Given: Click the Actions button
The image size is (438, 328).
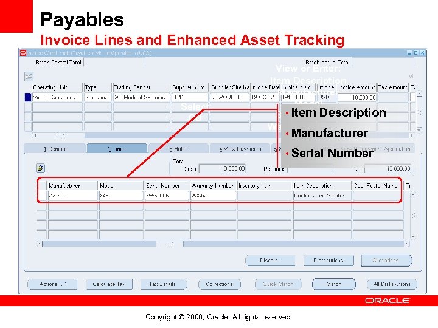Looking at the screenshot, I should [x=52, y=284].
